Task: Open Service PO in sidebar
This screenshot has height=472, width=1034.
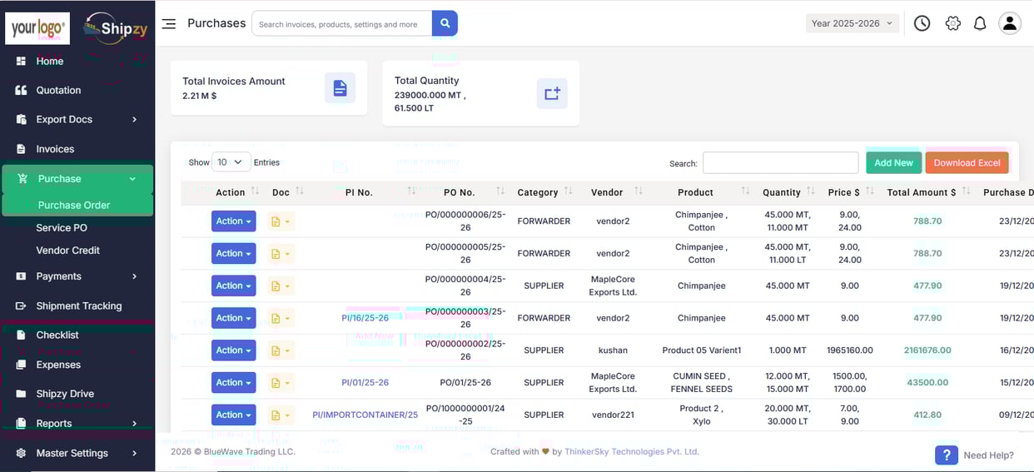Action: pos(62,227)
